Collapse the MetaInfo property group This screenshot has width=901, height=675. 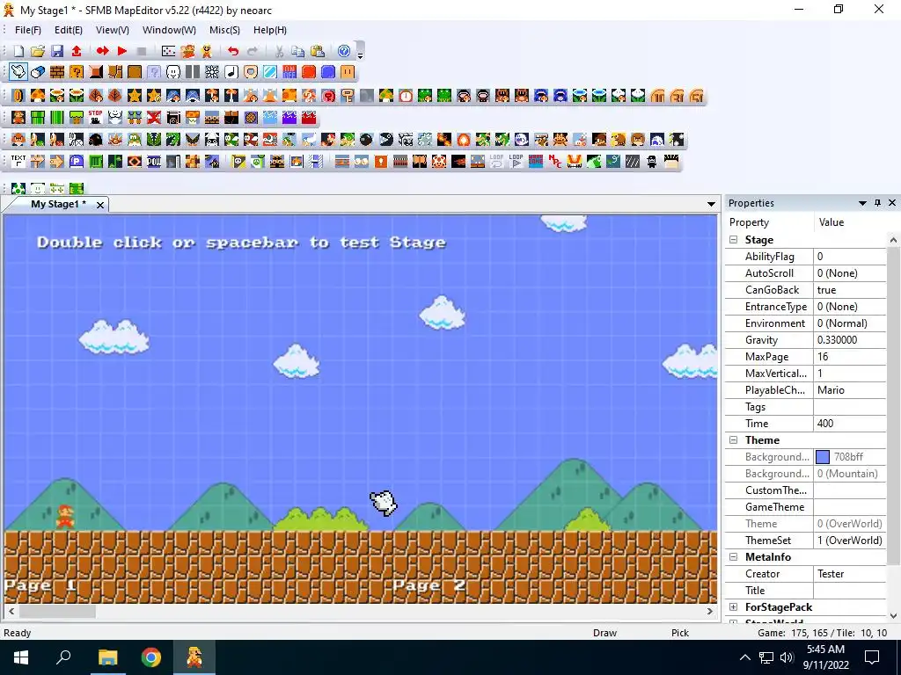pos(734,556)
